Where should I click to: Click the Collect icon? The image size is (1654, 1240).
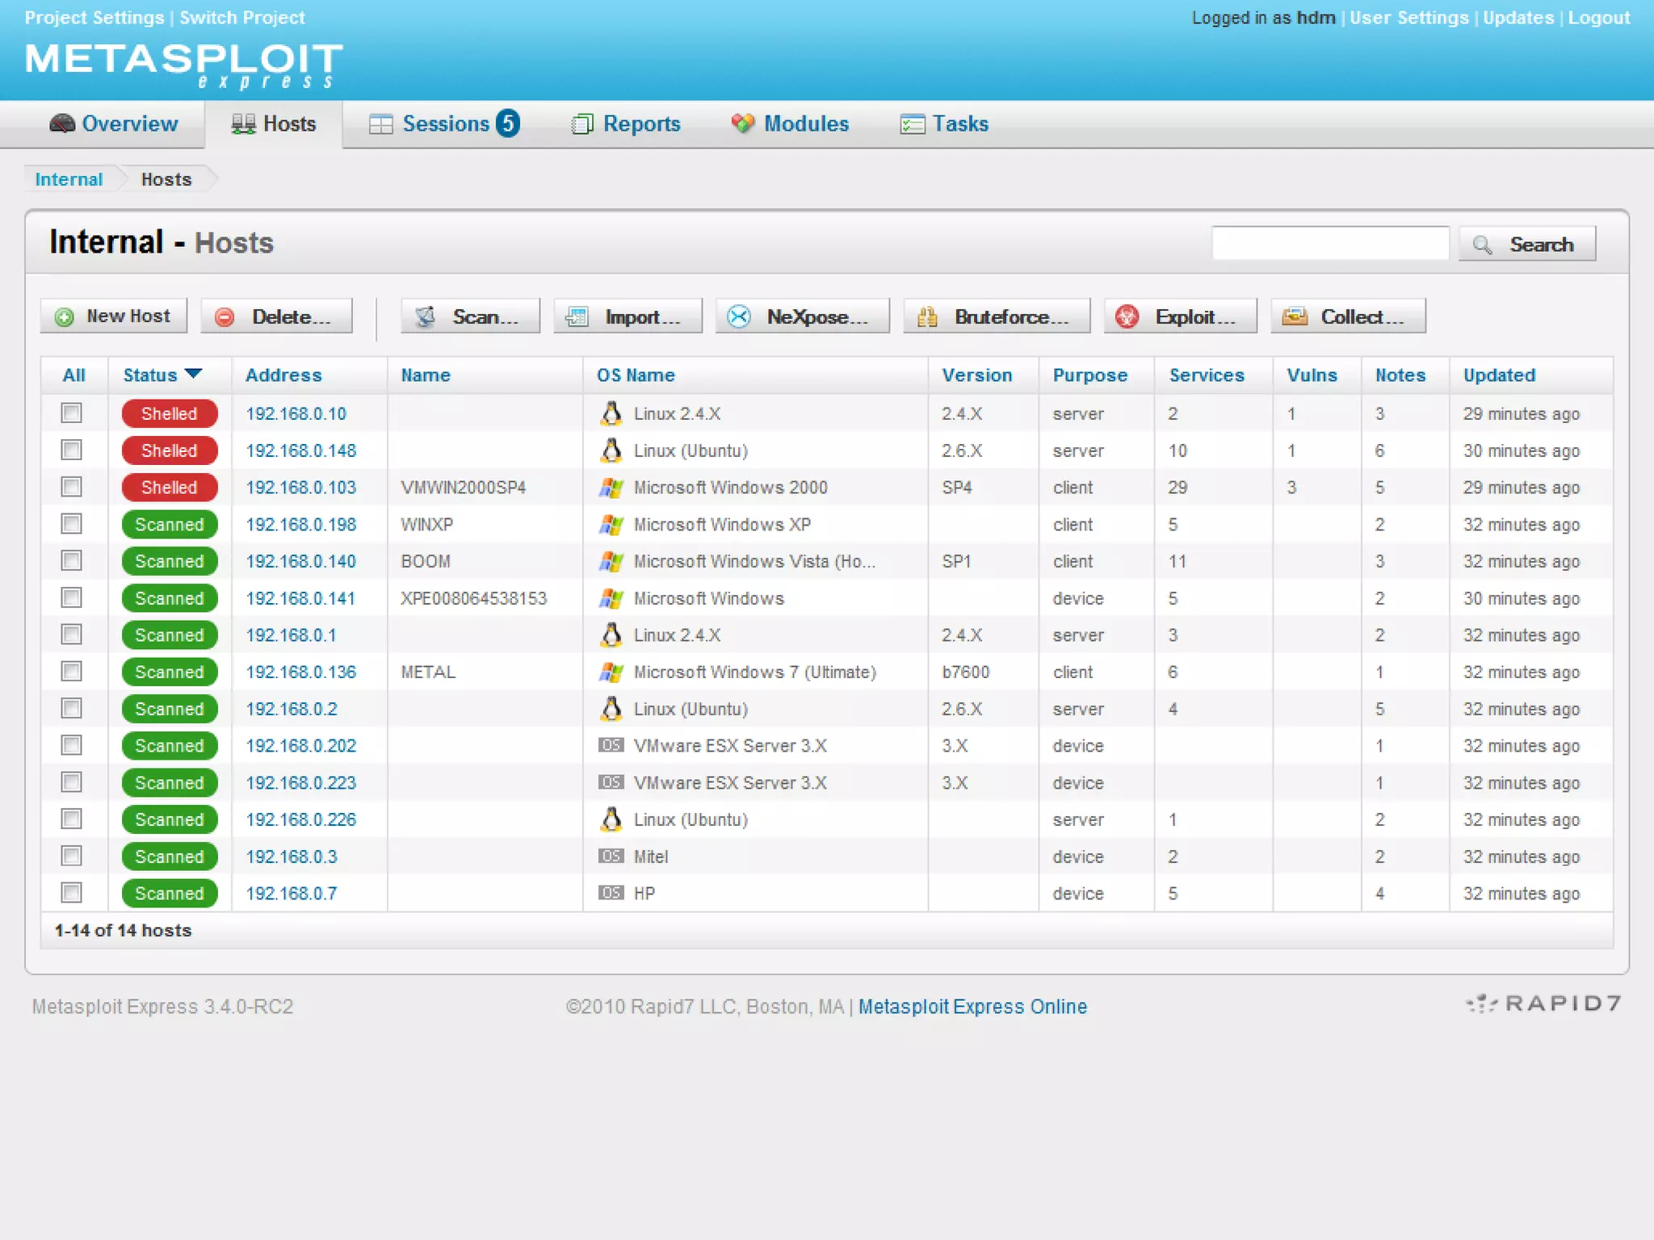tap(1295, 317)
